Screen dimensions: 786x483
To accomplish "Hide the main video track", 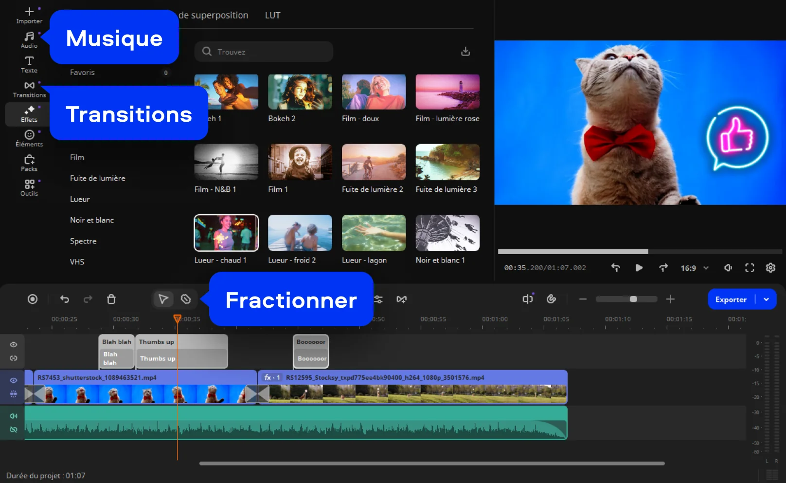I will (x=14, y=380).
